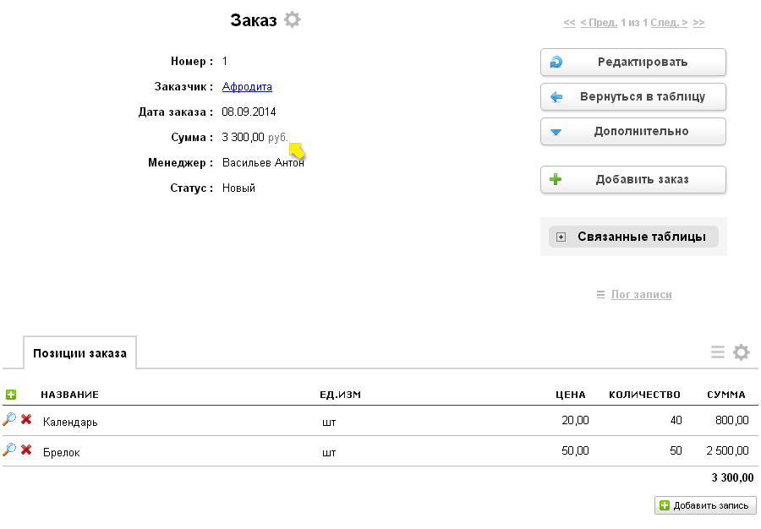
Task: Open the gear settings in Позиции заказа panel
Action: pos(741,352)
